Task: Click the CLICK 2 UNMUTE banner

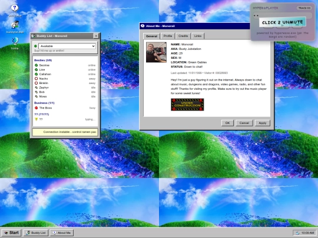Action: (282, 22)
